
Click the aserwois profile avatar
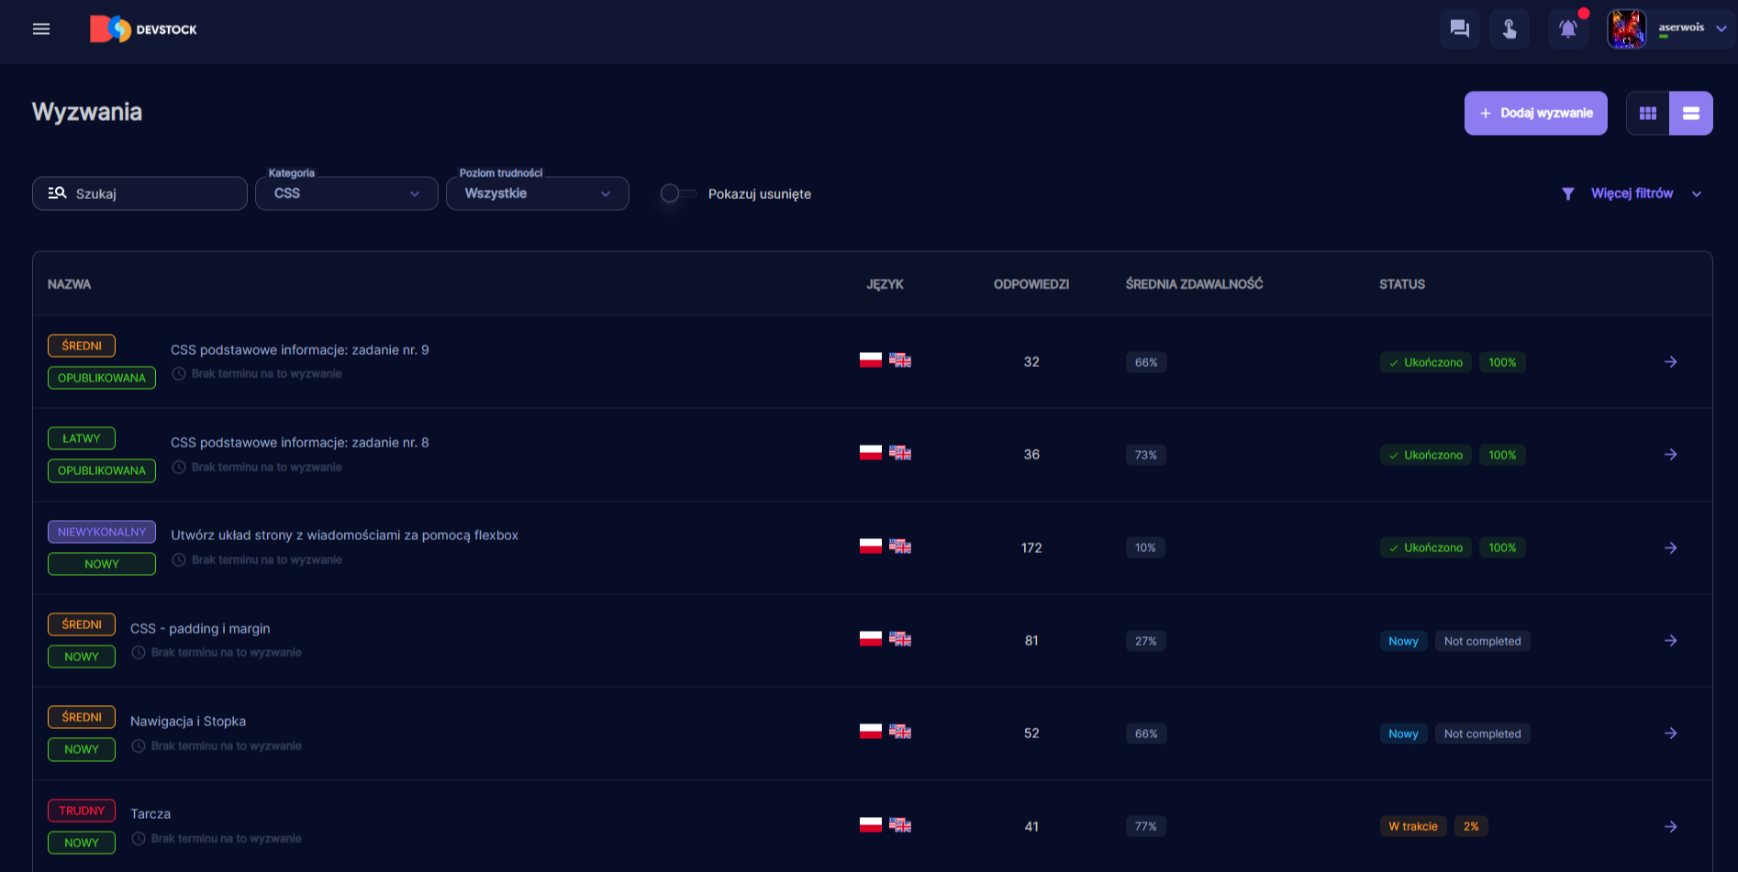1626,29
